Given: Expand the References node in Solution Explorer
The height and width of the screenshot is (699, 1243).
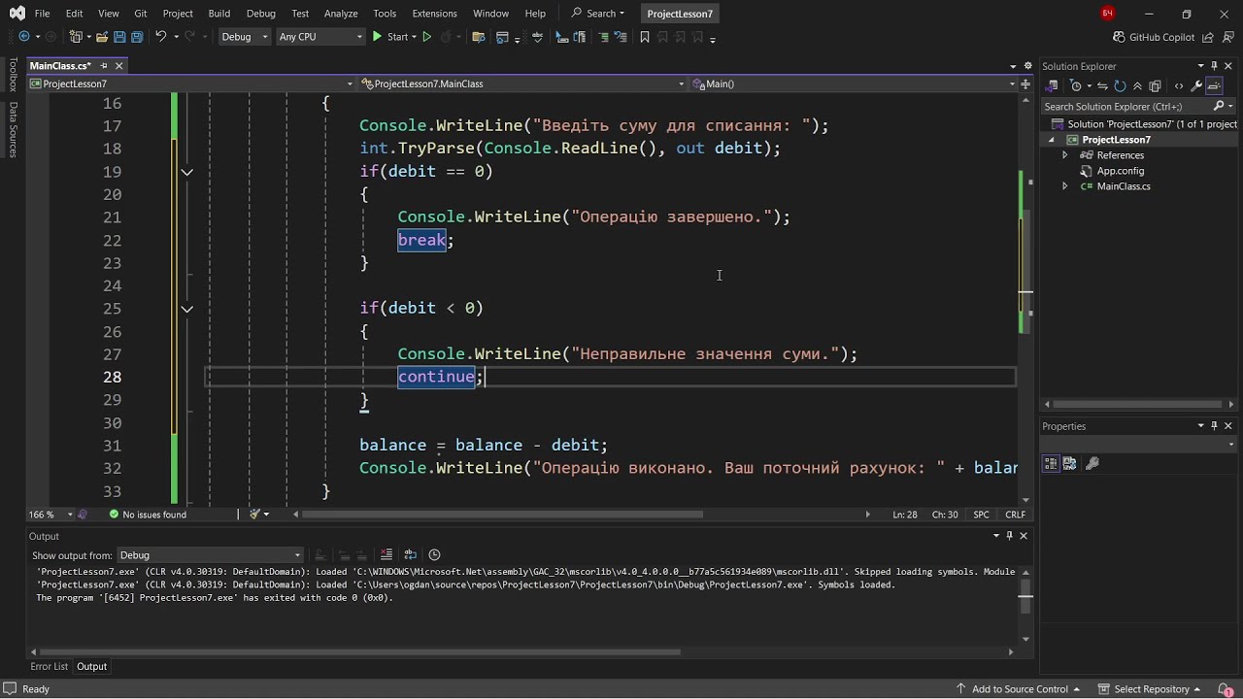Looking at the screenshot, I should (x=1065, y=155).
